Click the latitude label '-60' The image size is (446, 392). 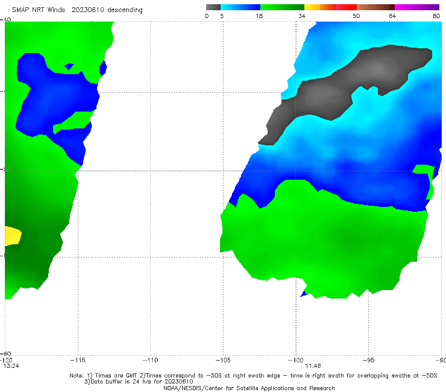(x=5, y=353)
